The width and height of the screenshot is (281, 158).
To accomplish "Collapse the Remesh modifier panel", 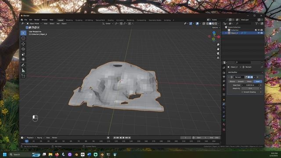I will tap(229, 77).
